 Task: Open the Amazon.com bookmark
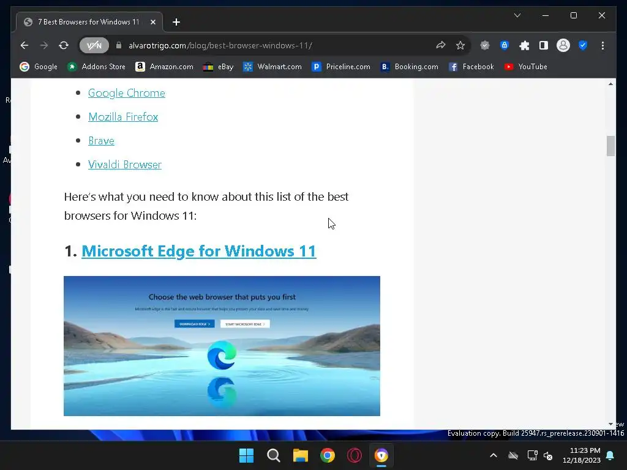coord(164,67)
